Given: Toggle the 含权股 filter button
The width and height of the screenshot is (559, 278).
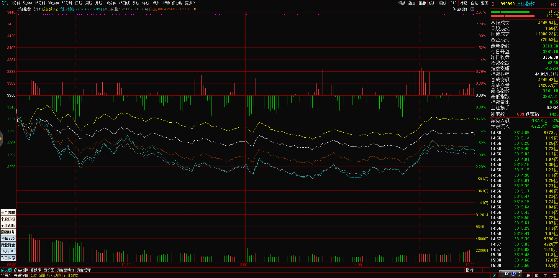Looking at the screenshot, I should (x=8, y=251).
